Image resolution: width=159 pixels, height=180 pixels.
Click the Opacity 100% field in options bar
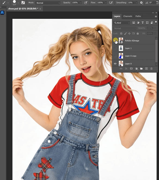click(x=75, y=3)
